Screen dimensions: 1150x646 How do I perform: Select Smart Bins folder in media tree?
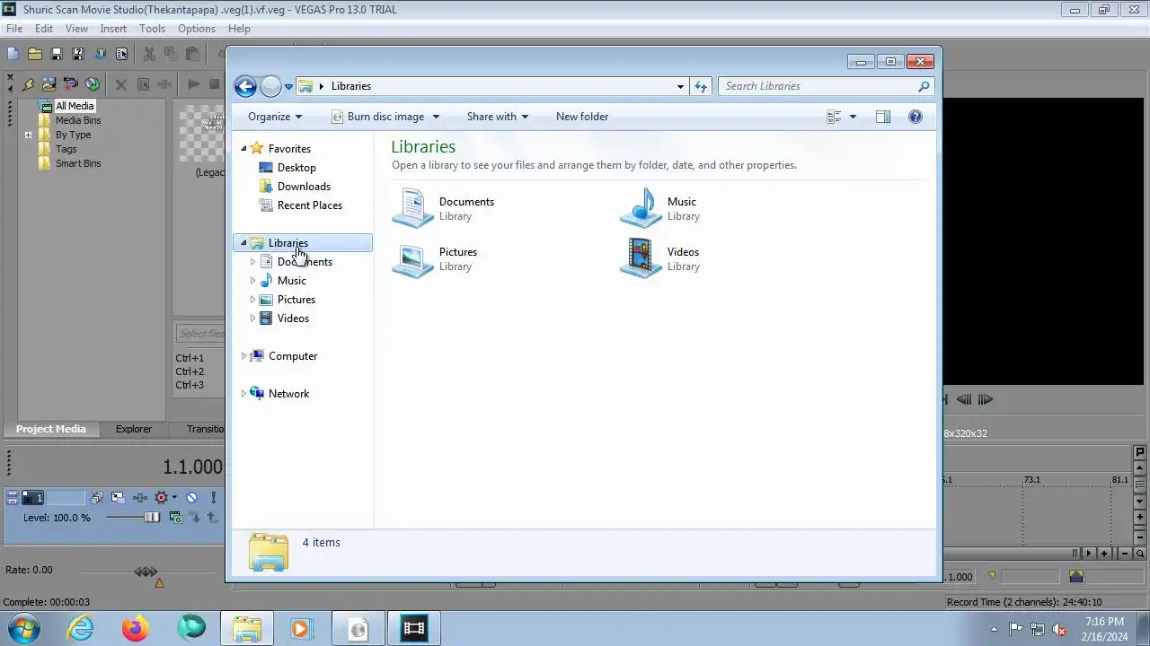[x=78, y=163]
